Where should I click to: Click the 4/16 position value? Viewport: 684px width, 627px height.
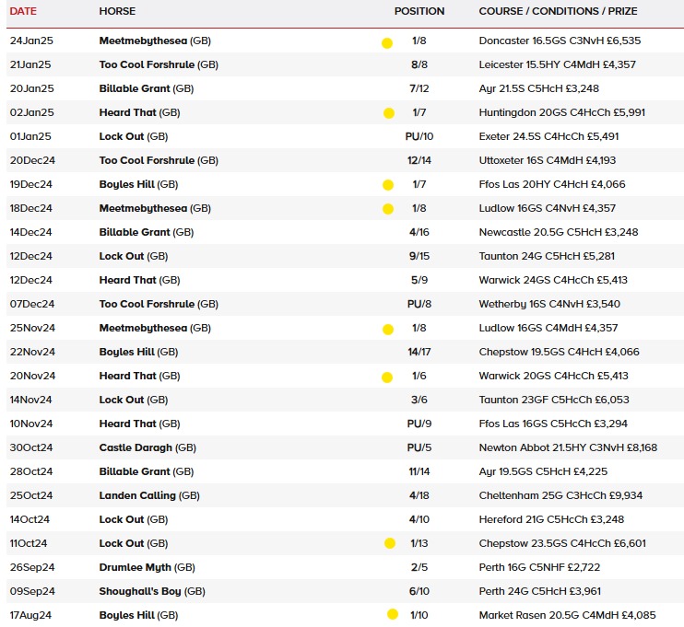pyautogui.click(x=419, y=233)
